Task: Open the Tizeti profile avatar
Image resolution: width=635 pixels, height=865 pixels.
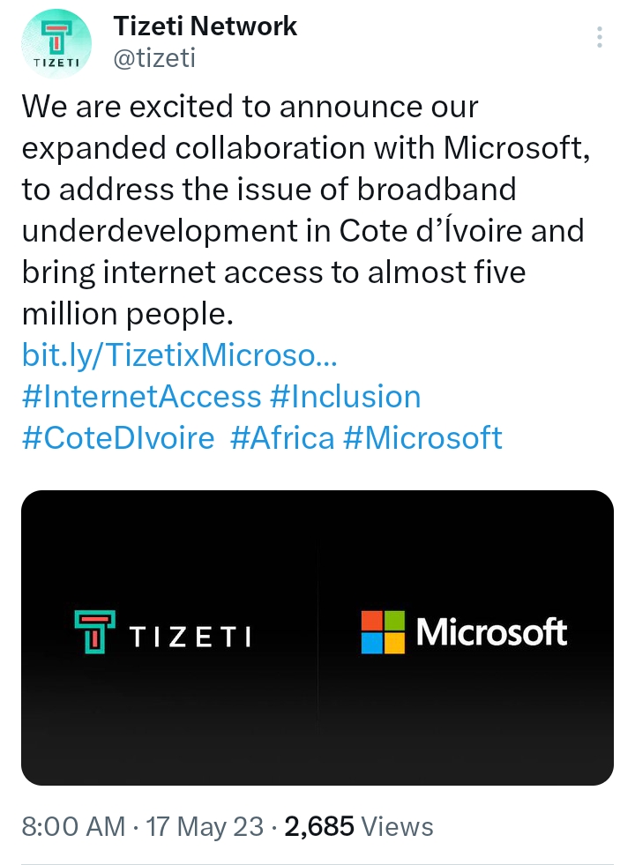Action: (56, 42)
